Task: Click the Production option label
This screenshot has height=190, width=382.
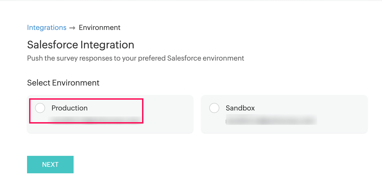Action: coord(70,108)
